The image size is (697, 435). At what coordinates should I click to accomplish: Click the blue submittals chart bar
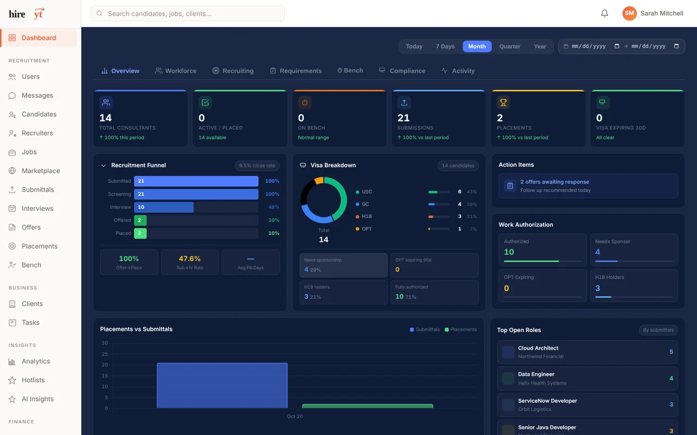click(222, 386)
